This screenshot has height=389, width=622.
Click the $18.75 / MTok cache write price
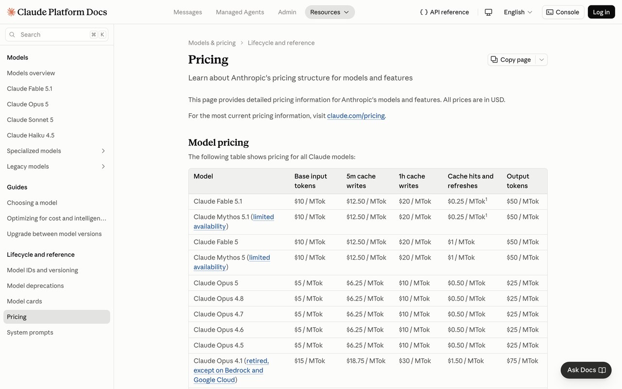pyautogui.click(x=366, y=361)
